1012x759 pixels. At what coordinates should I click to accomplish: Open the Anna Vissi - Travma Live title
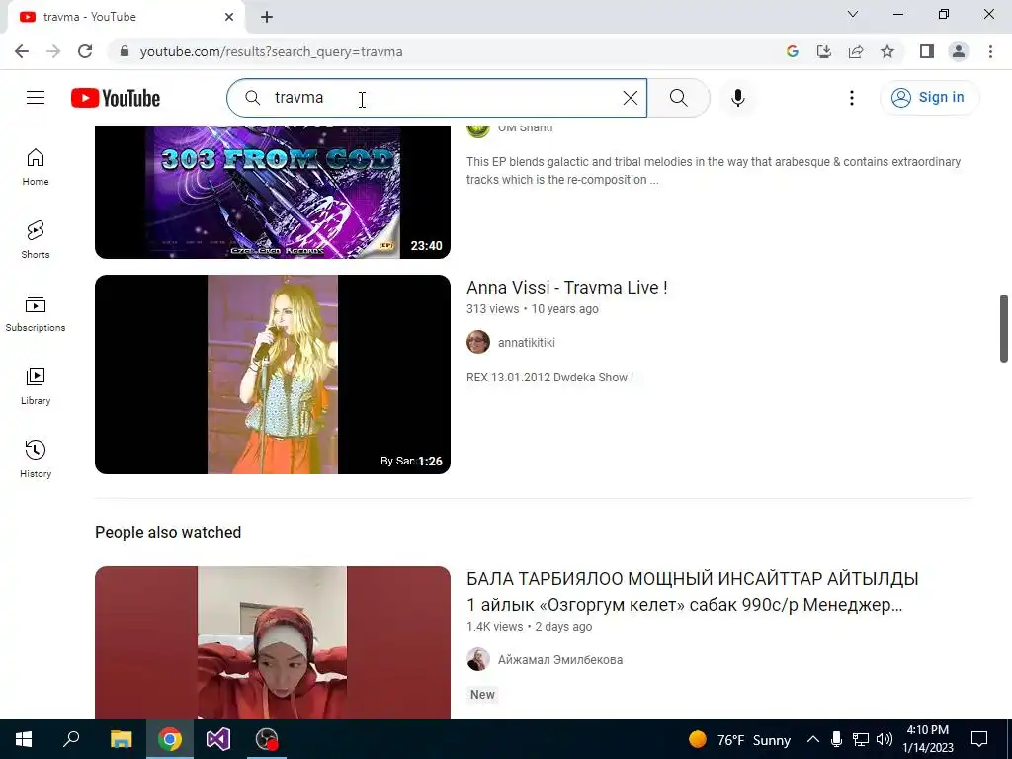[566, 288]
